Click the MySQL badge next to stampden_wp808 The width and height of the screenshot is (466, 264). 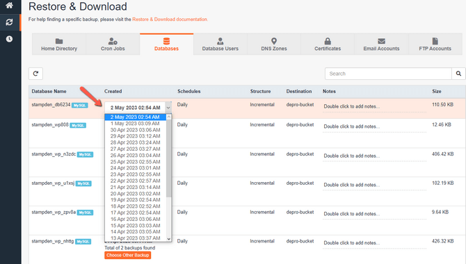(78, 125)
